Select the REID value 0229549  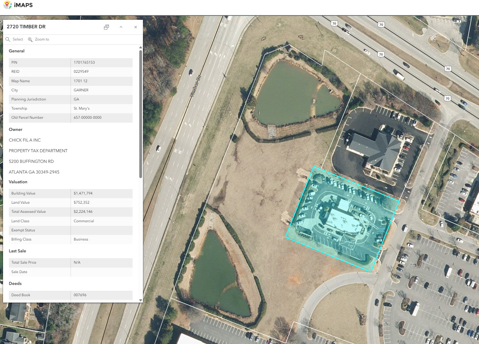[x=81, y=72]
